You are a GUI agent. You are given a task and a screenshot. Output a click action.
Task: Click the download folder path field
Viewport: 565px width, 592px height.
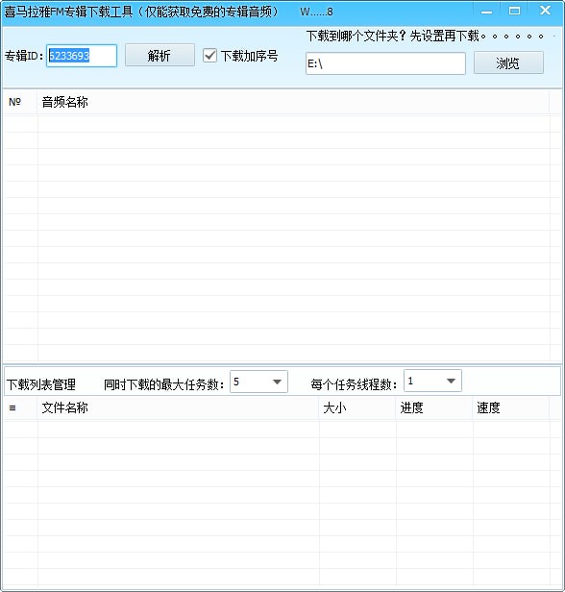(x=385, y=63)
